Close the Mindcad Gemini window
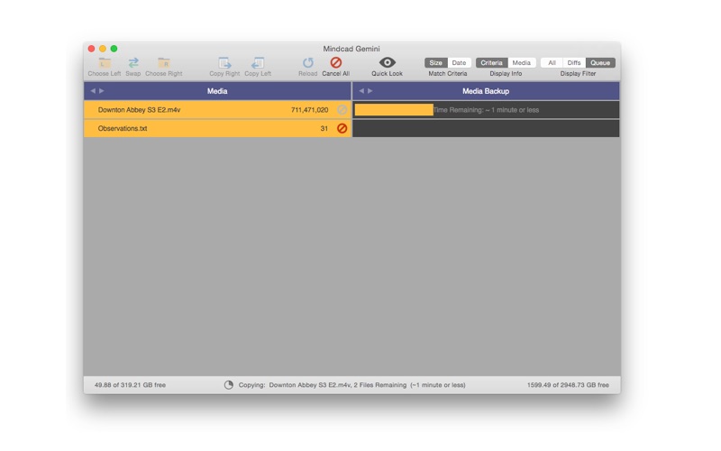 pos(92,49)
